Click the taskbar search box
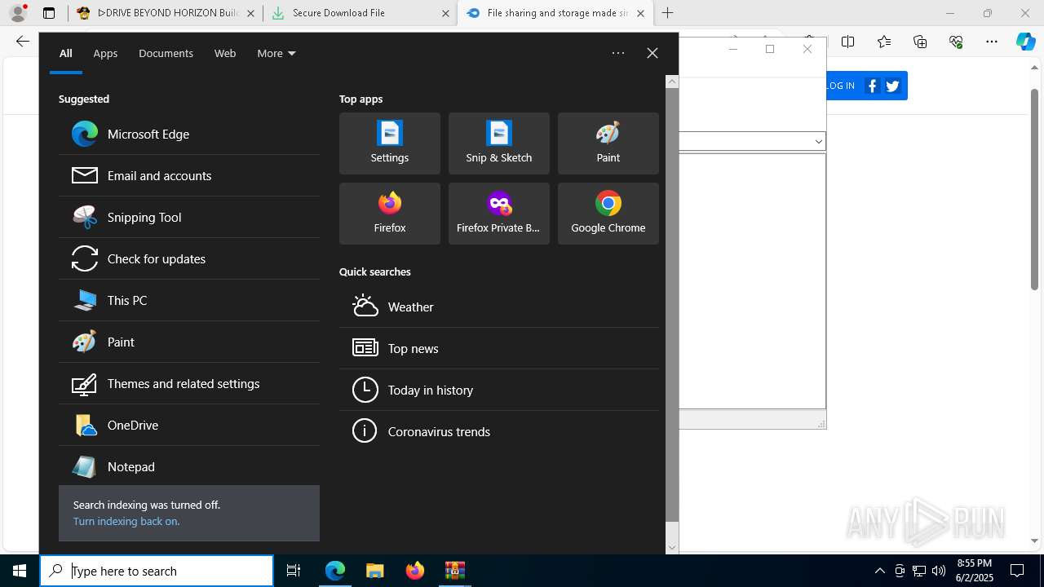The width and height of the screenshot is (1044, 587). point(157,571)
